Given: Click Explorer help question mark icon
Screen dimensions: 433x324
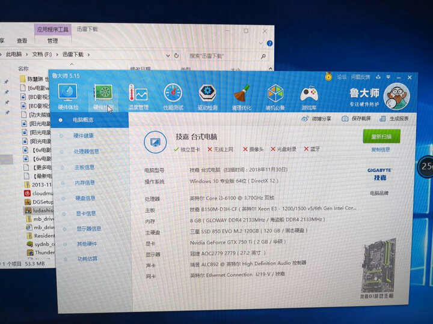Looking at the screenshot, I should tap(269, 44).
